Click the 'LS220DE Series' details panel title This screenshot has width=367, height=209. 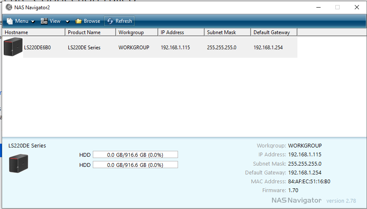pos(27,146)
